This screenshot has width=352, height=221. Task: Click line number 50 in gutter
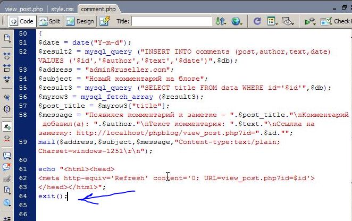point(23,33)
